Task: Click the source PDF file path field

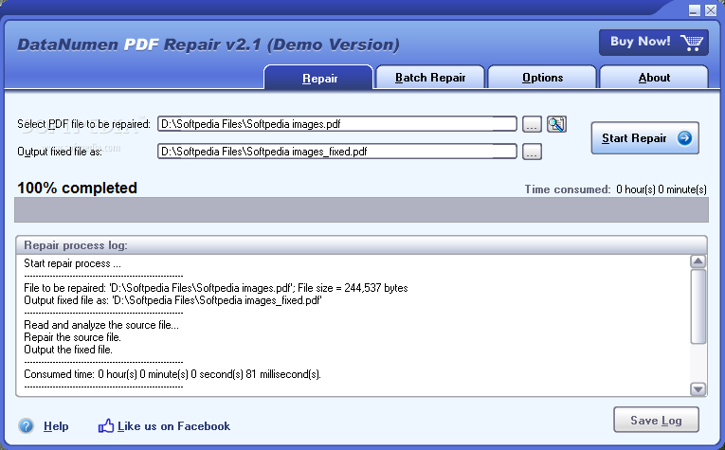Action: tap(337, 124)
